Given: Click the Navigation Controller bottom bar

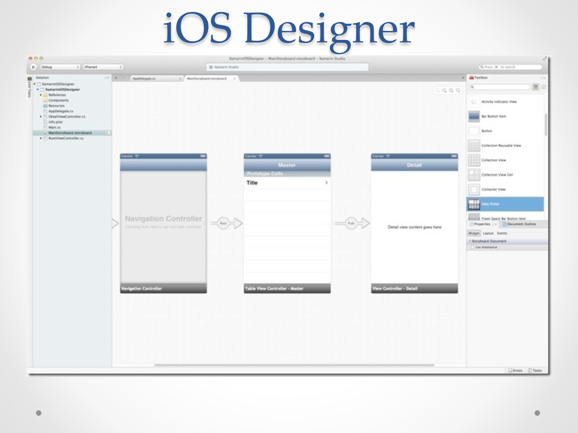Looking at the screenshot, I should point(163,288).
